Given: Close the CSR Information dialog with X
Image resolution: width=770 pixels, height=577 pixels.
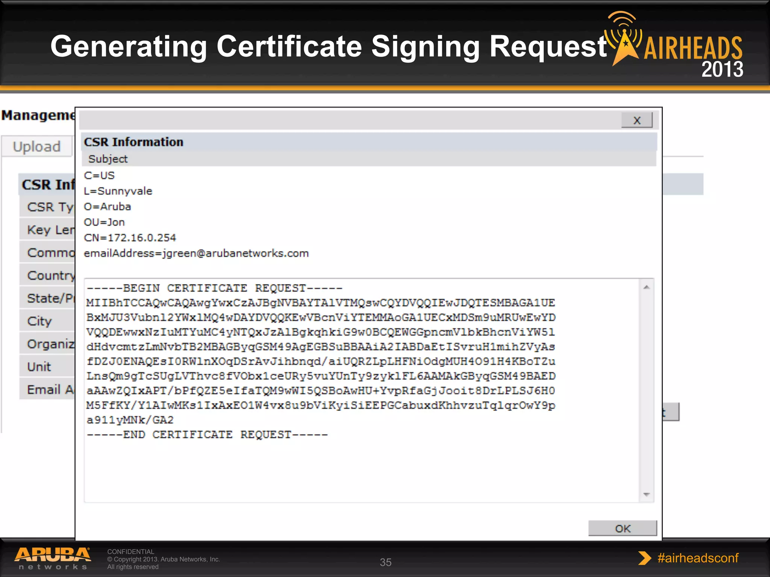Looking at the screenshot, I should click(637, 120).
